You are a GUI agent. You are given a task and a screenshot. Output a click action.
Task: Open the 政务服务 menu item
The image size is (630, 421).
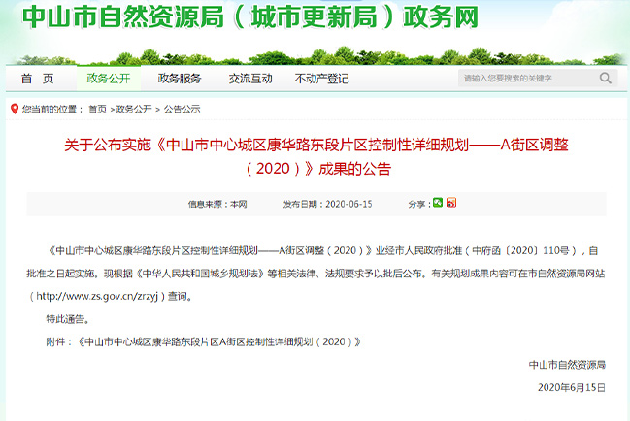click(180, 79)
